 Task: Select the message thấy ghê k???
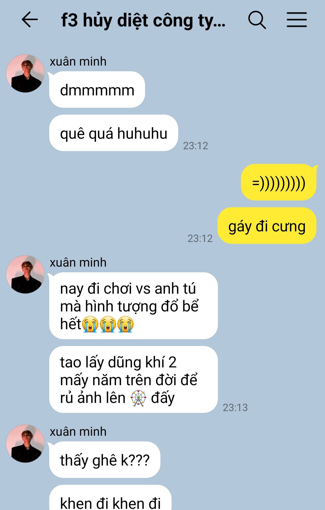pos(105,460)
